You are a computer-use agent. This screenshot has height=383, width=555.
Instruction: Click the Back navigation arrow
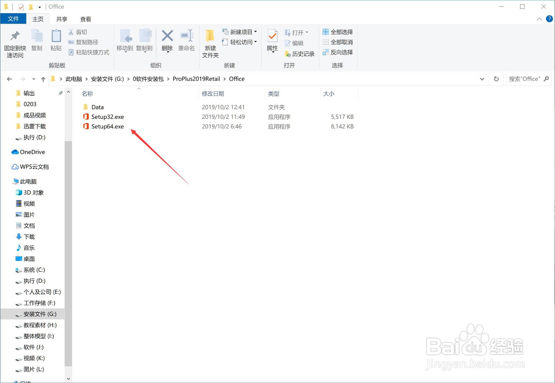(x=9, y=79)
